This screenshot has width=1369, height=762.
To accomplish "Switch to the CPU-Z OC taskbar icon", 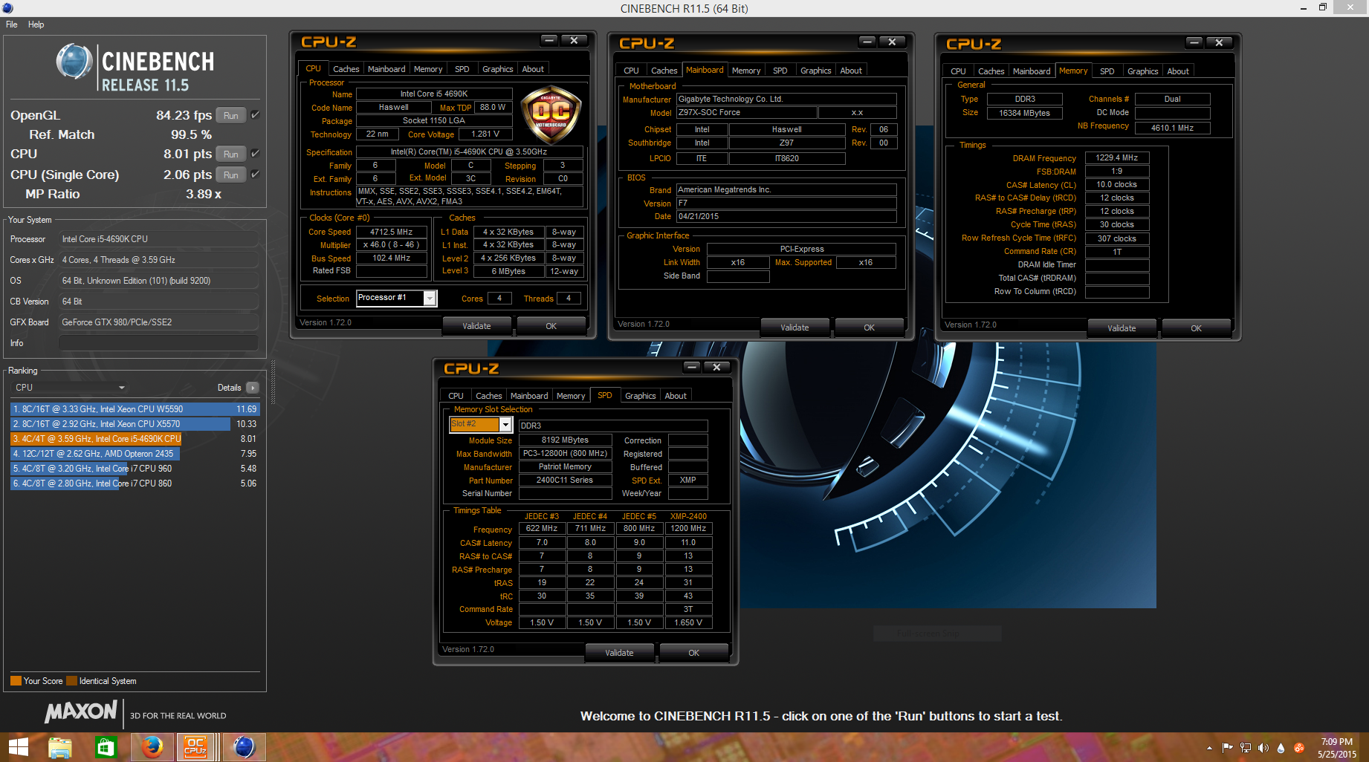I will coord(195,747).
